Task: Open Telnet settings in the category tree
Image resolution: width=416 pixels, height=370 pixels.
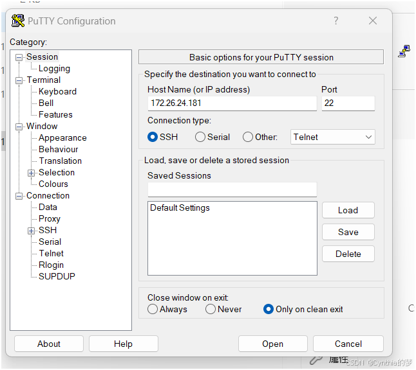Action: click(52, 254)
